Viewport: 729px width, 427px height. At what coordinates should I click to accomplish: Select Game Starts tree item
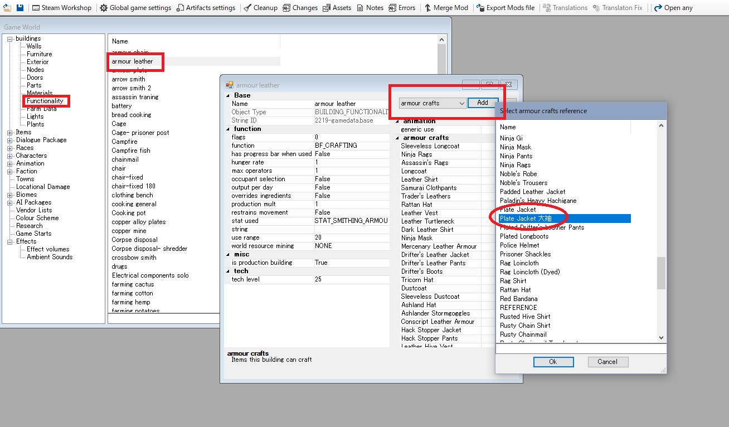pyautogui.click(x=33, y=234)
